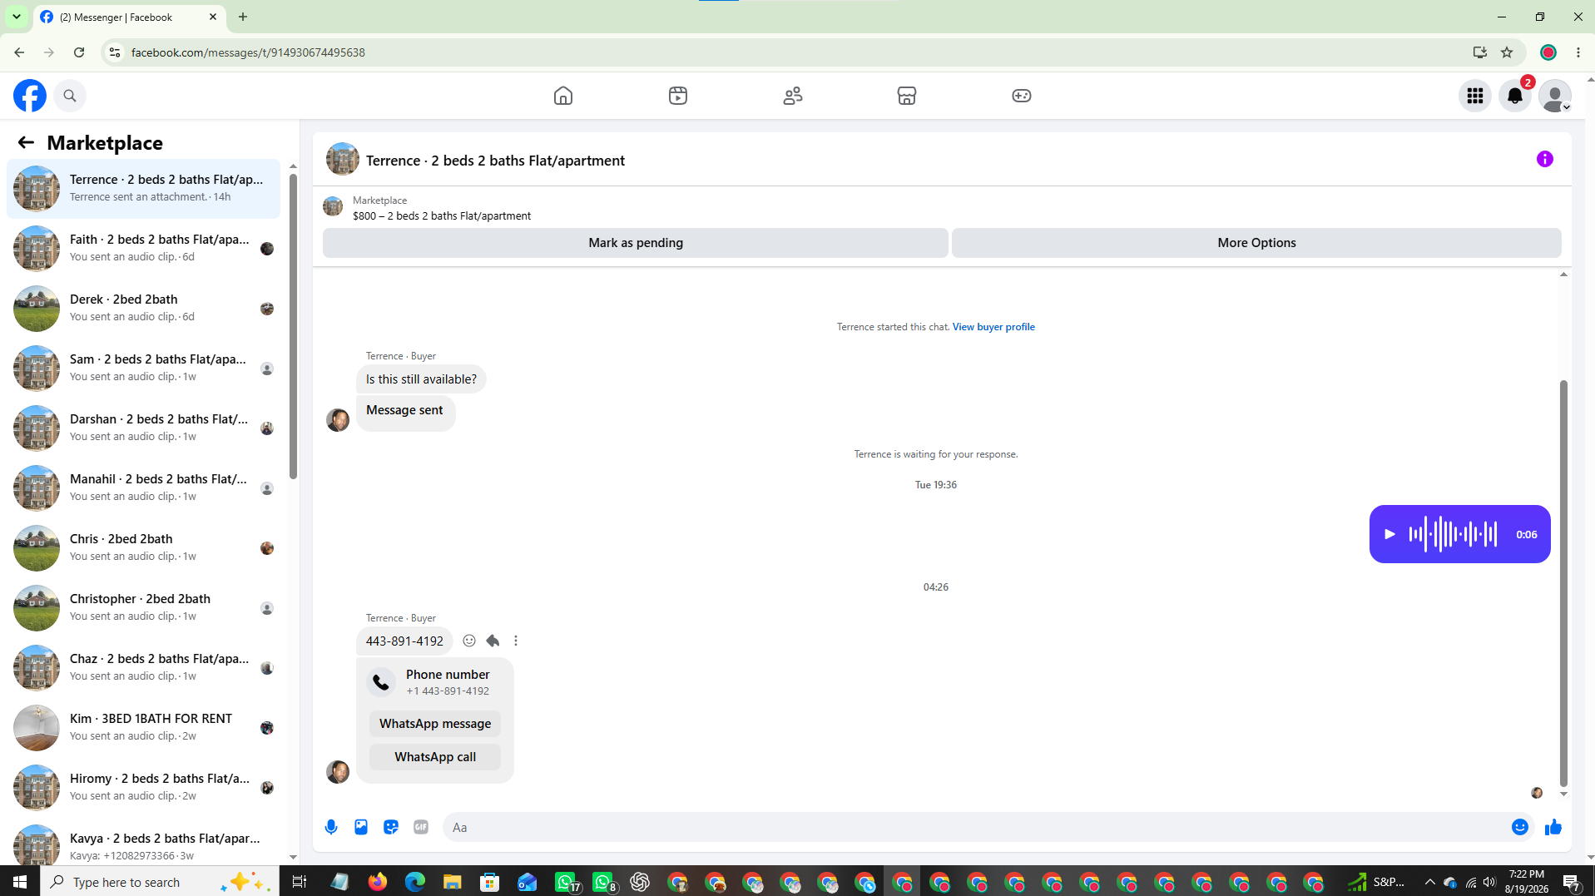Image resolution: width=1595 pixels, height=896 pixels.
Task: Open the Gaming controller icon
Action: click(1022, 96)
